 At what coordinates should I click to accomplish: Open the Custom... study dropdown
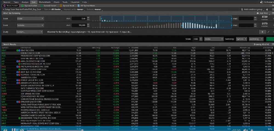click(x=30, y=32)
